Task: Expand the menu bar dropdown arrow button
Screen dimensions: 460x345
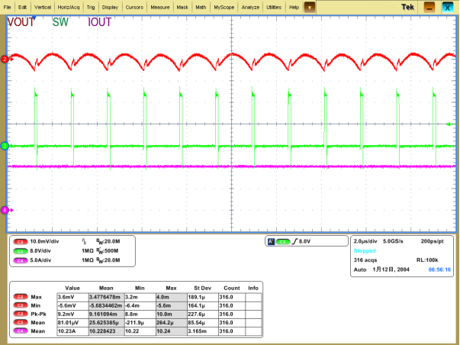Action: tap(310, 6)
